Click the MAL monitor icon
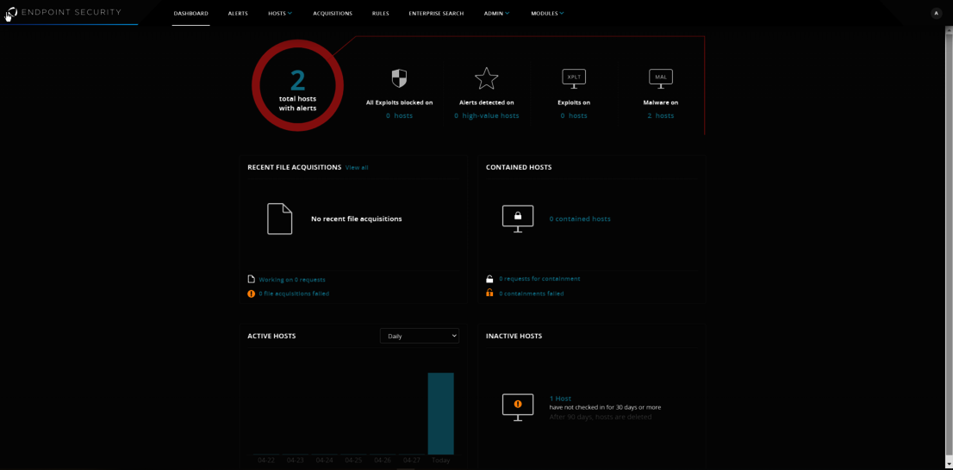Screen dimensions: 953x470 click(661, 78)
